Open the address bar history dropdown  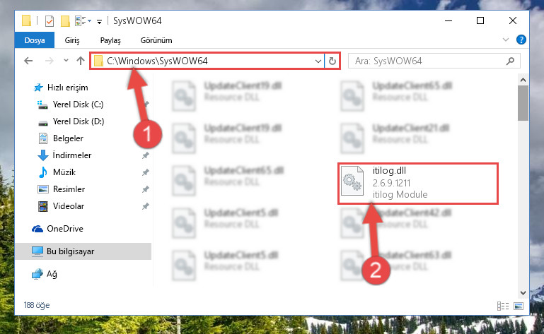click(x=318, y=61)
